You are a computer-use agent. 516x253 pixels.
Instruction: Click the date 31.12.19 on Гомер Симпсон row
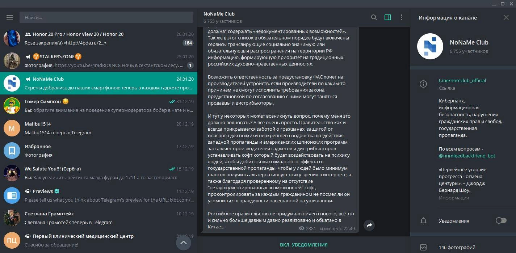(x=185, y=101)
